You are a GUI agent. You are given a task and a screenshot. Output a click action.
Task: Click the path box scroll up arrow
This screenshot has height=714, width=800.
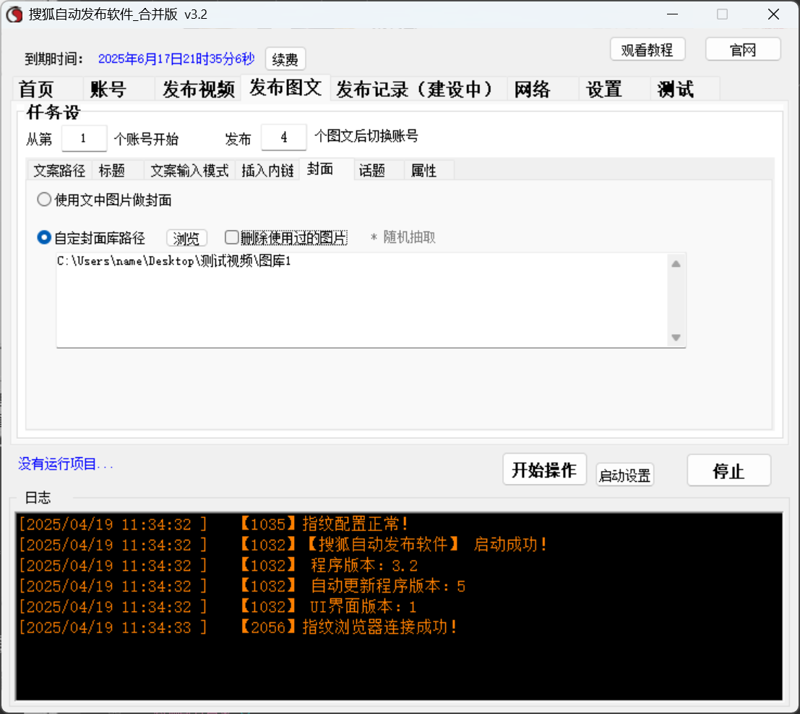[676, 264]
